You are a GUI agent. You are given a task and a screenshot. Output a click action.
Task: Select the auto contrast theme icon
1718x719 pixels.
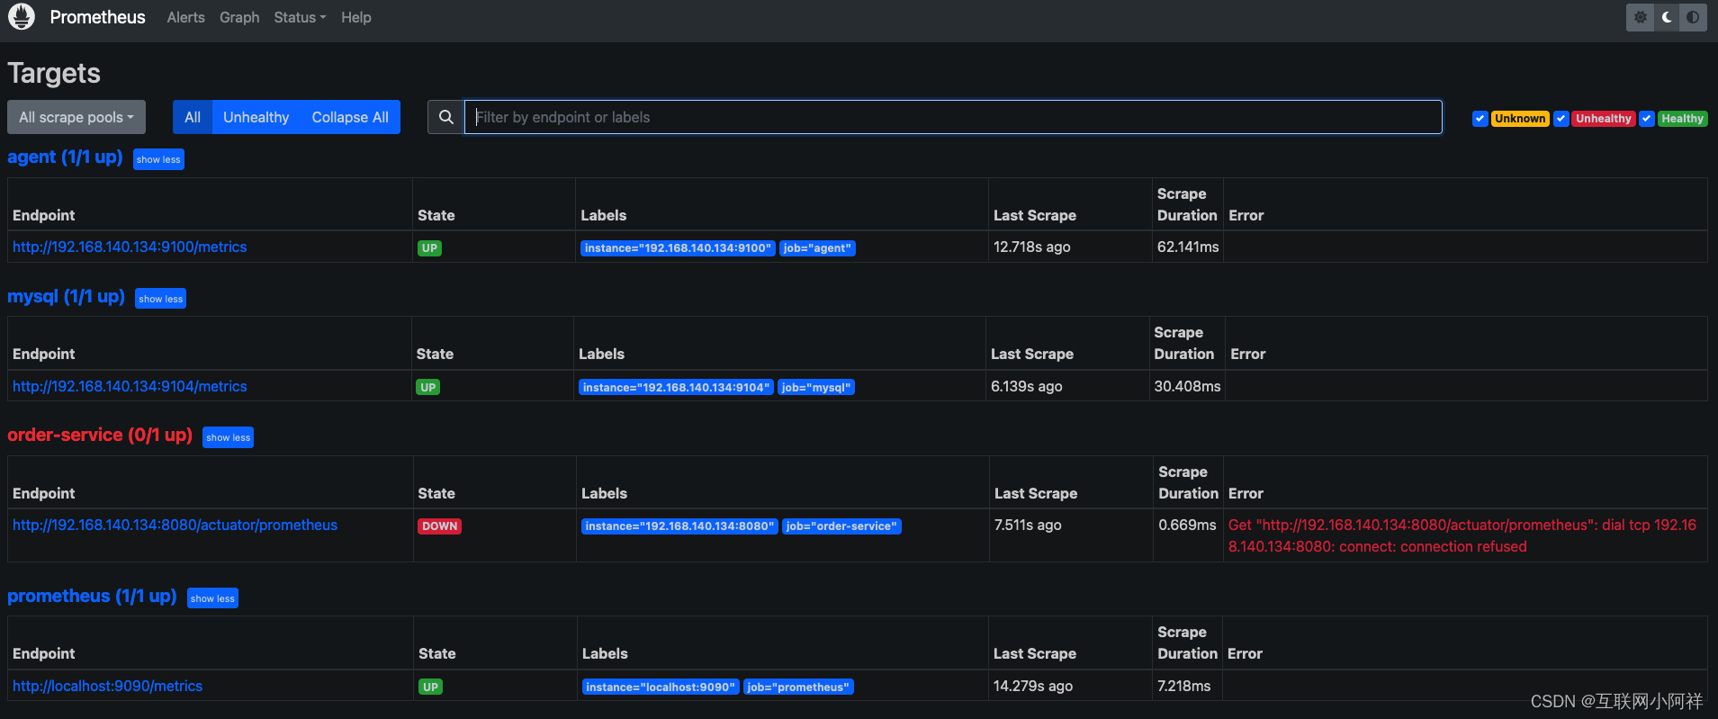coord(1693,17)
